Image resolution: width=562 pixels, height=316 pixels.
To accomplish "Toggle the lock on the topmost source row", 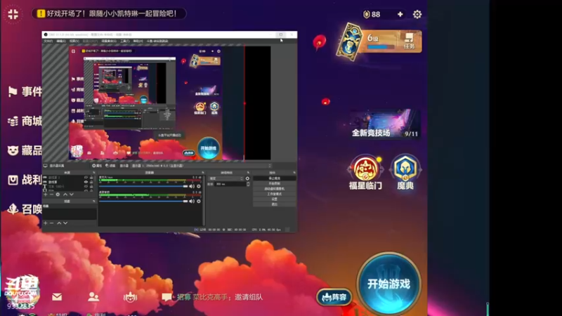I will pyautogui.click(x=91, y=178).
